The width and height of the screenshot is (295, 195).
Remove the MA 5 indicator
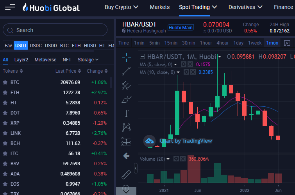(x=190, y=64)
